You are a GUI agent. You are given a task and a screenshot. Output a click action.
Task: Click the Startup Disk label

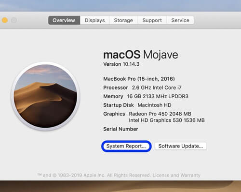point(119,105)
